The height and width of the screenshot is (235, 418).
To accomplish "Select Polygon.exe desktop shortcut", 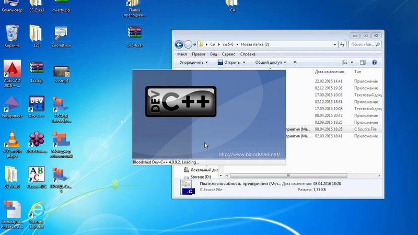I will coord(12,107).
